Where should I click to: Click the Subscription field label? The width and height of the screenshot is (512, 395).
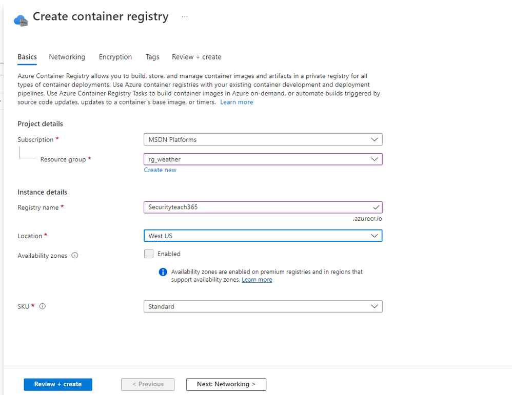click(x=35, y=139)
